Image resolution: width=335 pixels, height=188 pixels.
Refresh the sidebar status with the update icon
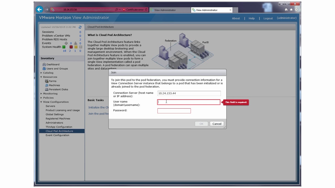pyautogui.click(x=80, y=27)
